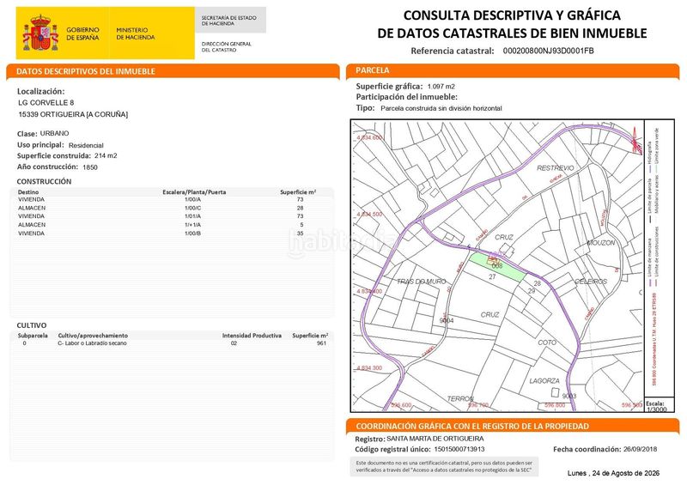Click the Destino column header
This screenshot has width=687, height=485.
click(x=28, y=192)
